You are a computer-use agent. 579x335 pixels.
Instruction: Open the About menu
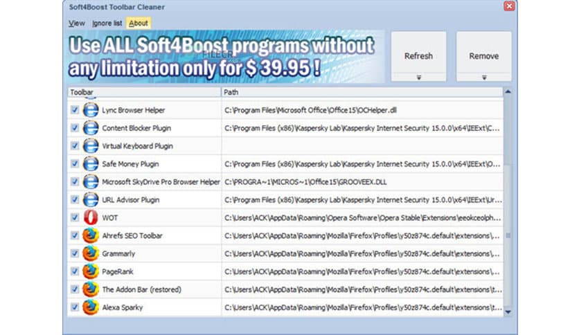pyautogui.click(x=139, y=24)
